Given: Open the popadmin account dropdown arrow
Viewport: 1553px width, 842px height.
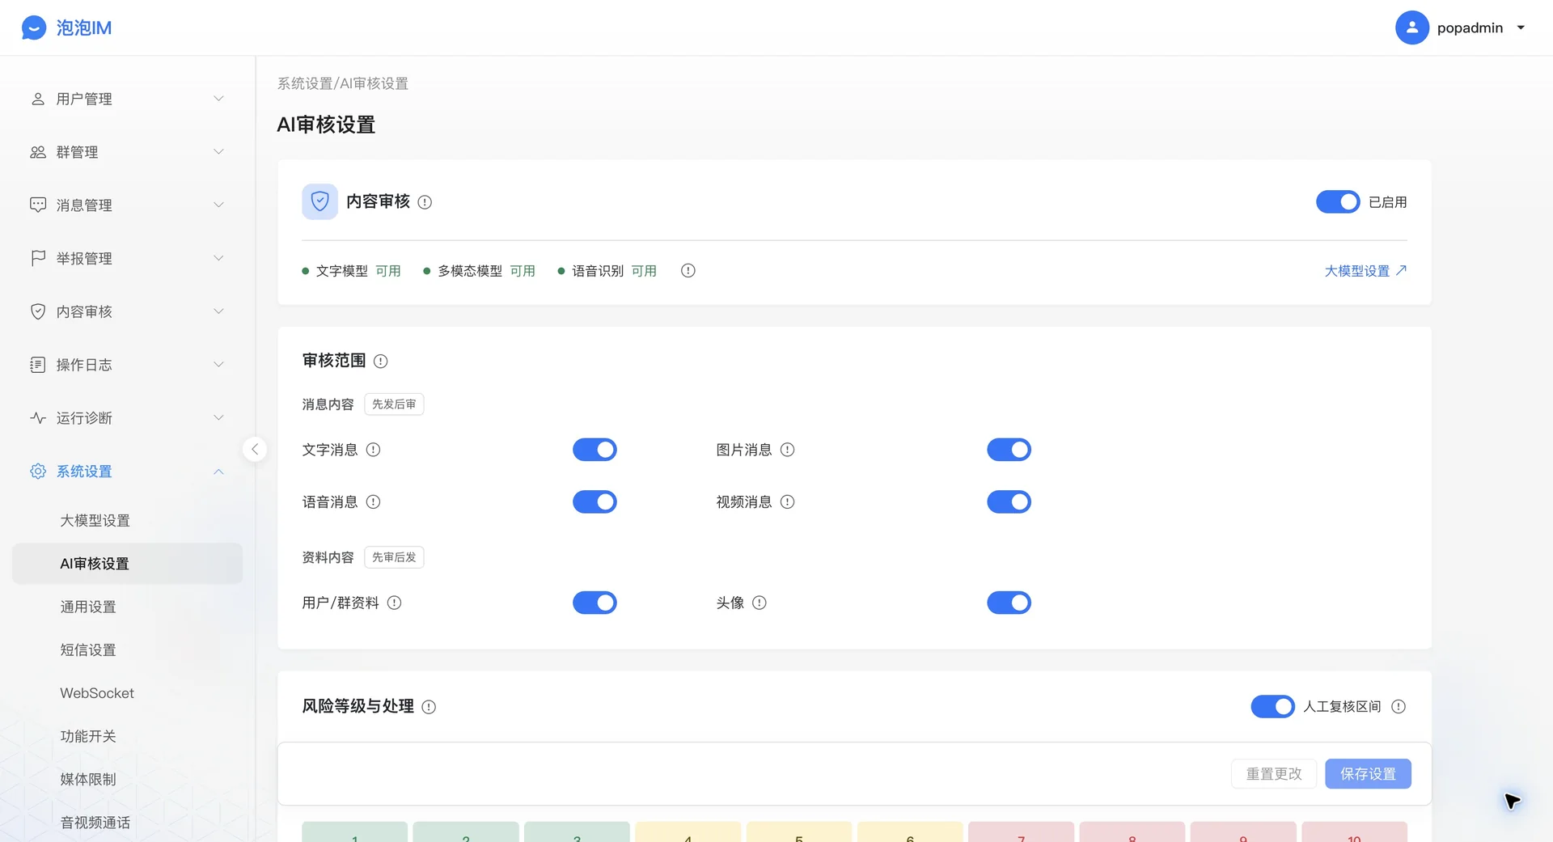Looking at the screenshot, I should [1521, 28].
